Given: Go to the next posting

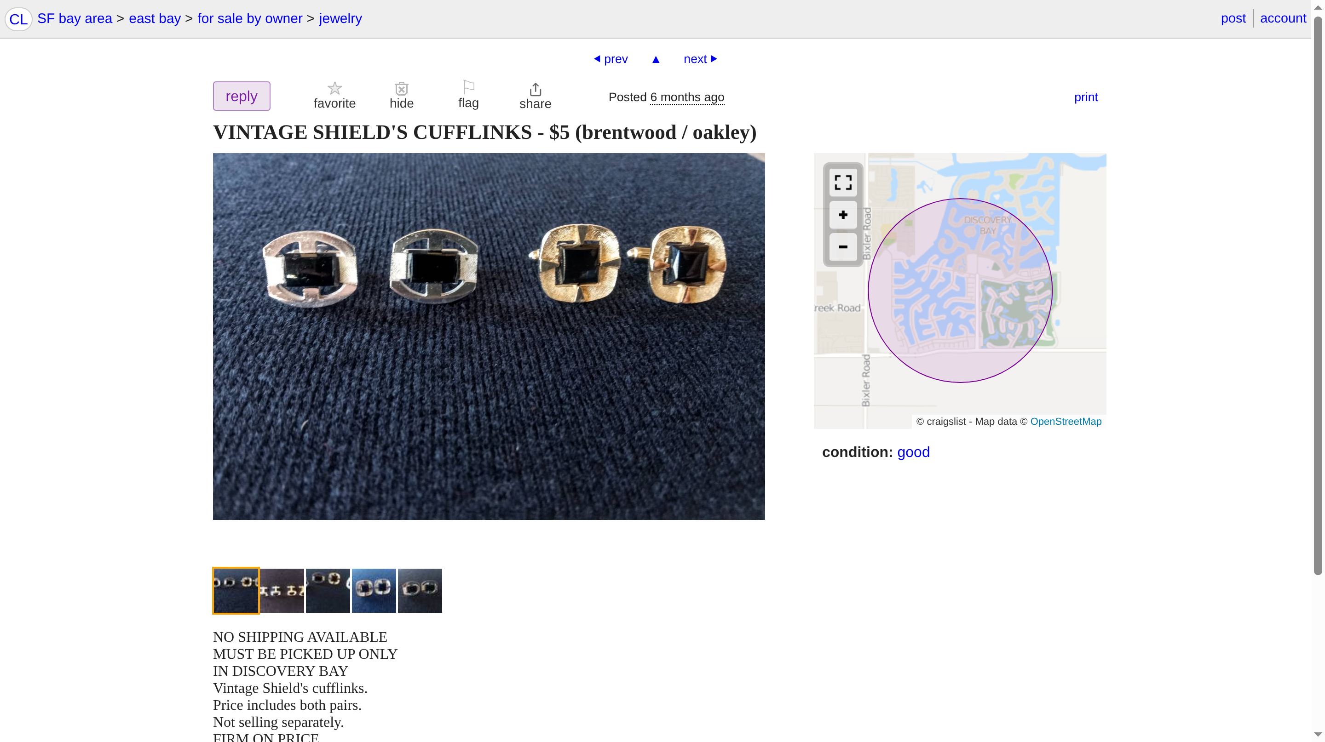Looking at the screenshot, I should tap(700, 59).
